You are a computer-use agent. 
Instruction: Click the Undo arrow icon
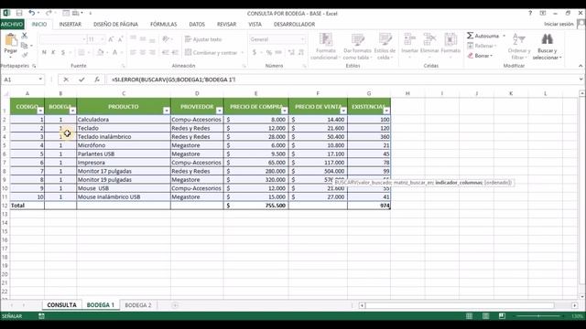click(32, 13)
